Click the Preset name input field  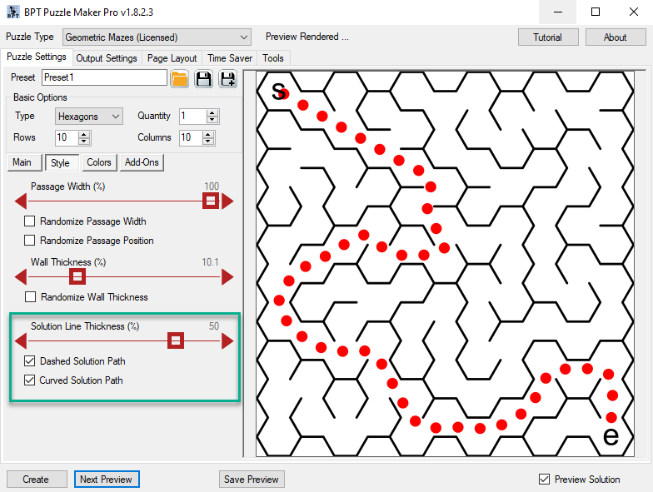pos(104,78)
